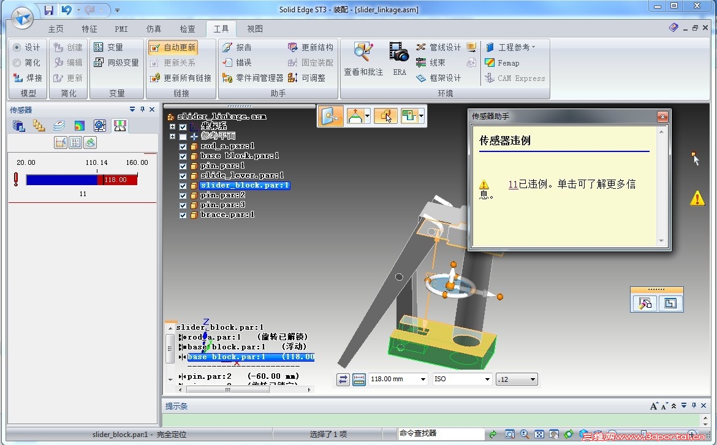Toggle the 坐标系 coordinate systems checkbox
The image size is (717, 445).
point(183,127)
